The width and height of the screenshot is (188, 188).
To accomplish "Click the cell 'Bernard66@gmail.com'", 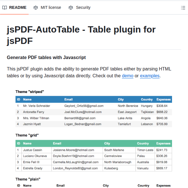I will (x=80, y=118).
